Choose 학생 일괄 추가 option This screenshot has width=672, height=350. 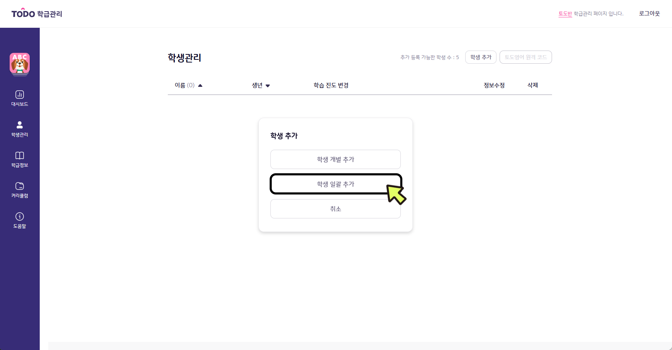tap(336, 184)
